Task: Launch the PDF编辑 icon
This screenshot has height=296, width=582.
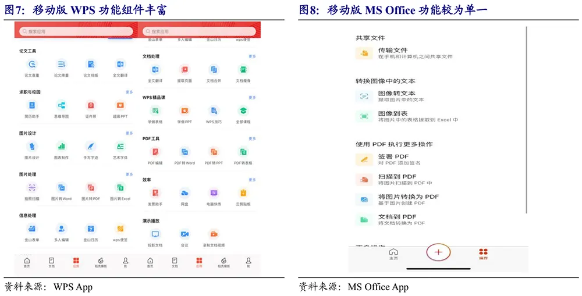Action: (155, 152)
